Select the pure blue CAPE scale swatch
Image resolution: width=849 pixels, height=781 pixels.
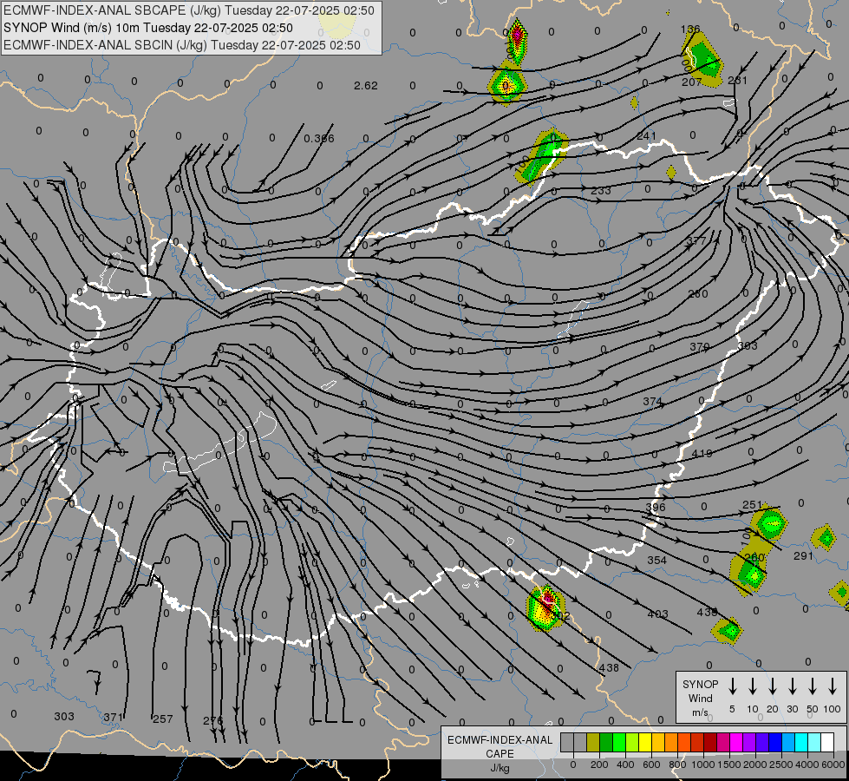coord(774,743)
